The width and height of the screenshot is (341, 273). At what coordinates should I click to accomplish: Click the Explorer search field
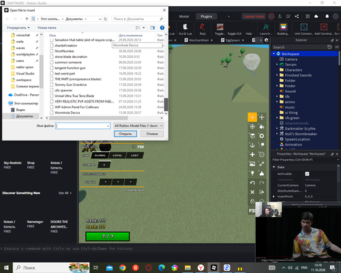click(299, 47)
